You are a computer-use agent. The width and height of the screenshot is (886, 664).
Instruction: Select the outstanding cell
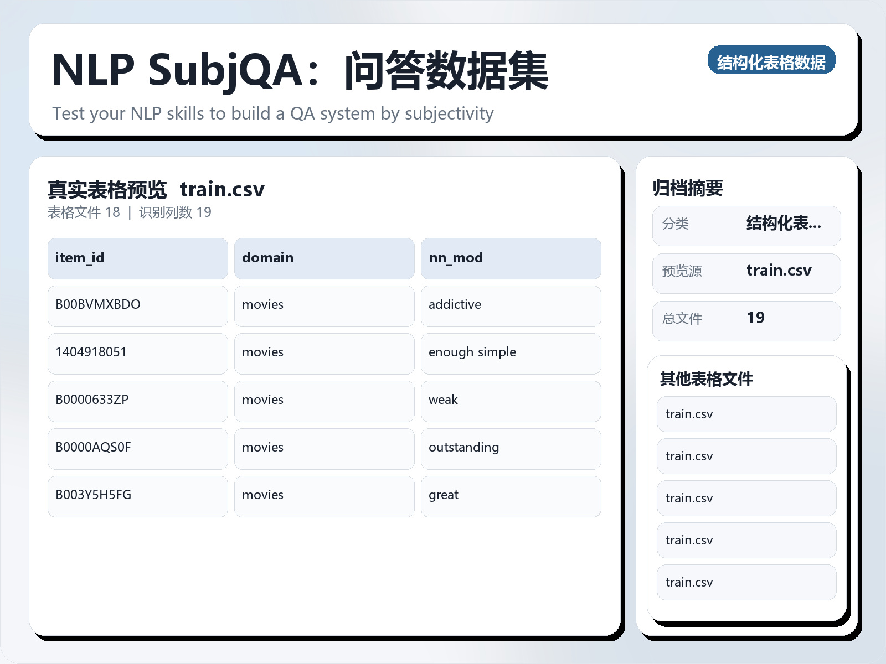[511, 448]
